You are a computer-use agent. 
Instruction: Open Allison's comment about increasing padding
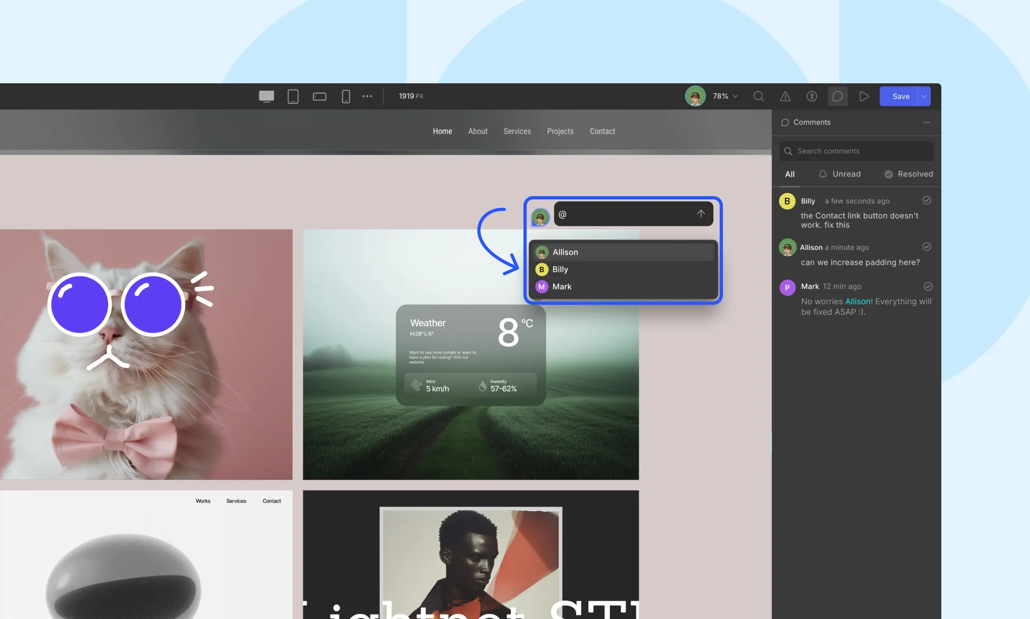tap(860, 263)
